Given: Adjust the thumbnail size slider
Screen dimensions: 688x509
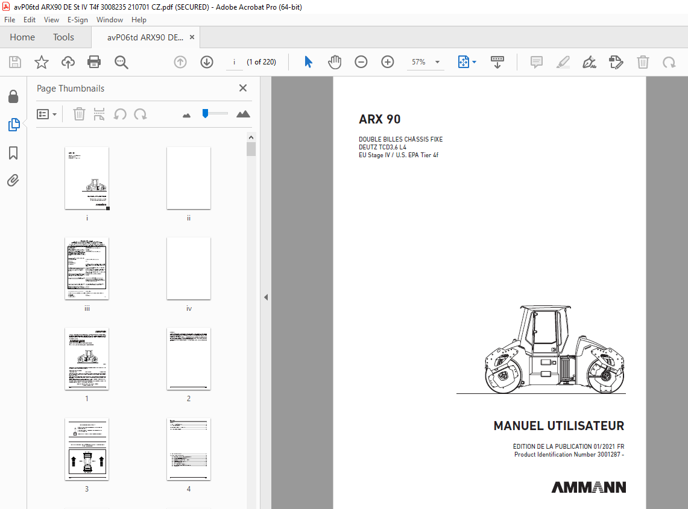Looking at the screenshot, I should pos(205,114).
